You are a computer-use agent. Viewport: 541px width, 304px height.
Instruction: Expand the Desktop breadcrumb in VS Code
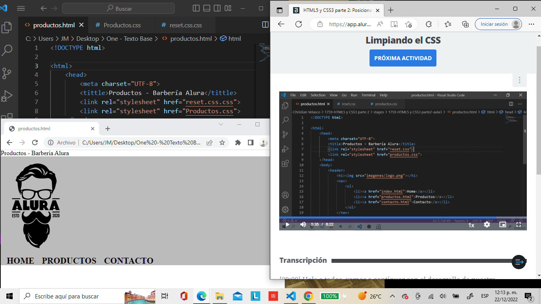click(88, 38)
